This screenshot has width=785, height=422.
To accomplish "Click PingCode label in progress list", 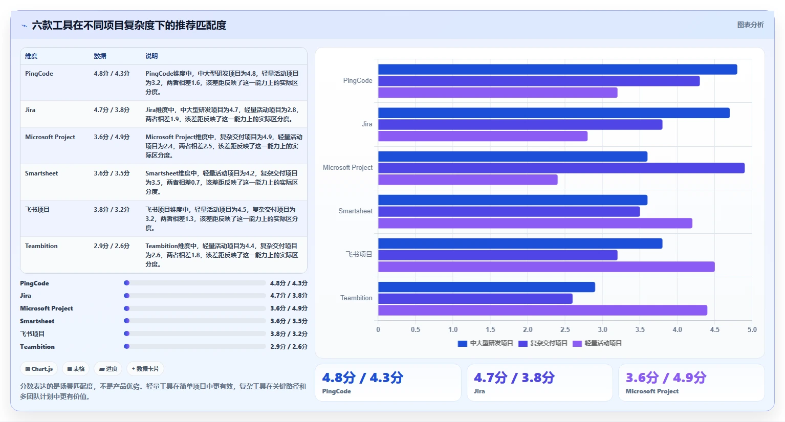I will tap(34, 283).
